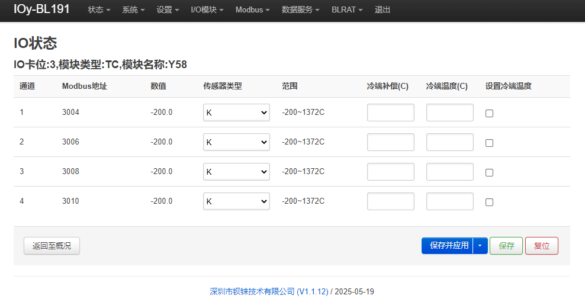Image resolution: width=585 pixels, height=305 pixels.
Task: Focus channel 3 冷端温度 input field
Action: click(449, 172)
